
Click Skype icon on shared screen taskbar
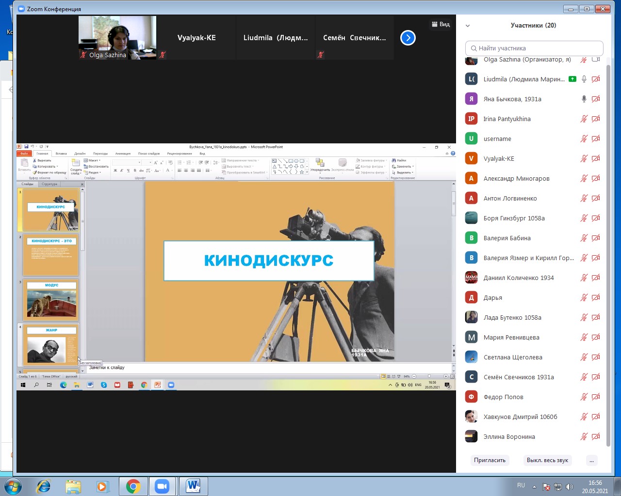click(x=104, y=385)
